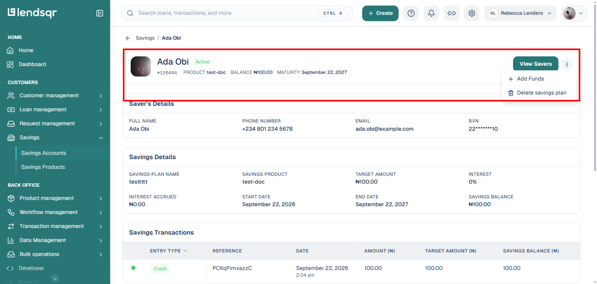Expand Loan management submenu chevron
This screenshot has width=597, height=284.
[101, 110]
